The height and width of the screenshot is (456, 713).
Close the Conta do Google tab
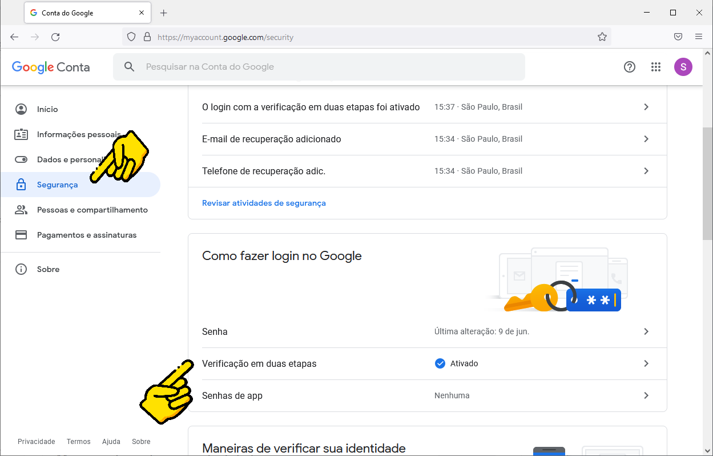(x=142, y=13)
